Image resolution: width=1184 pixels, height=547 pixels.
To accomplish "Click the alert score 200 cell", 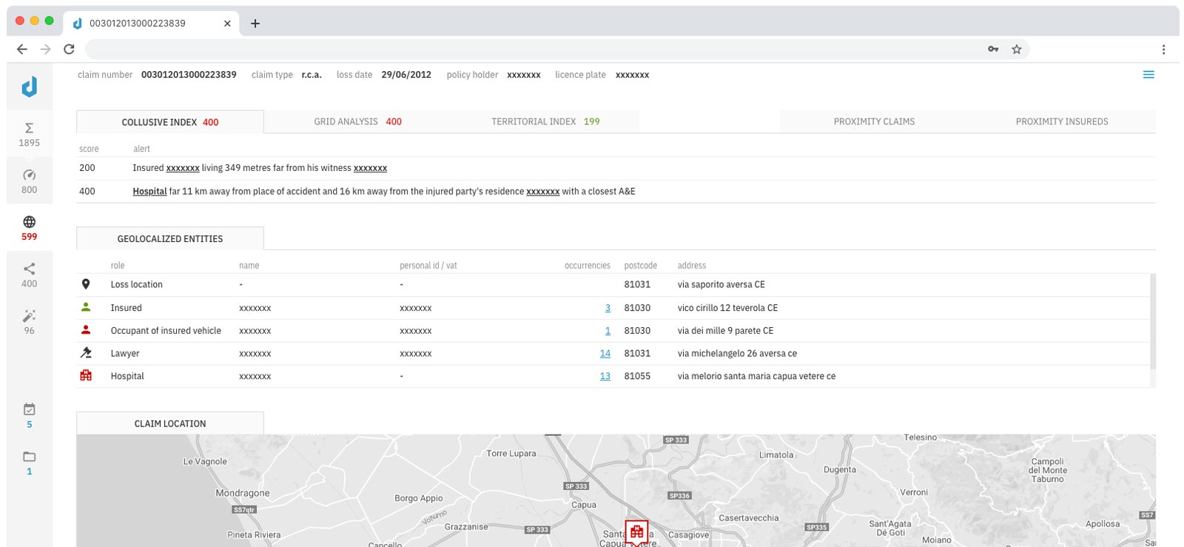I will [87, 168].
